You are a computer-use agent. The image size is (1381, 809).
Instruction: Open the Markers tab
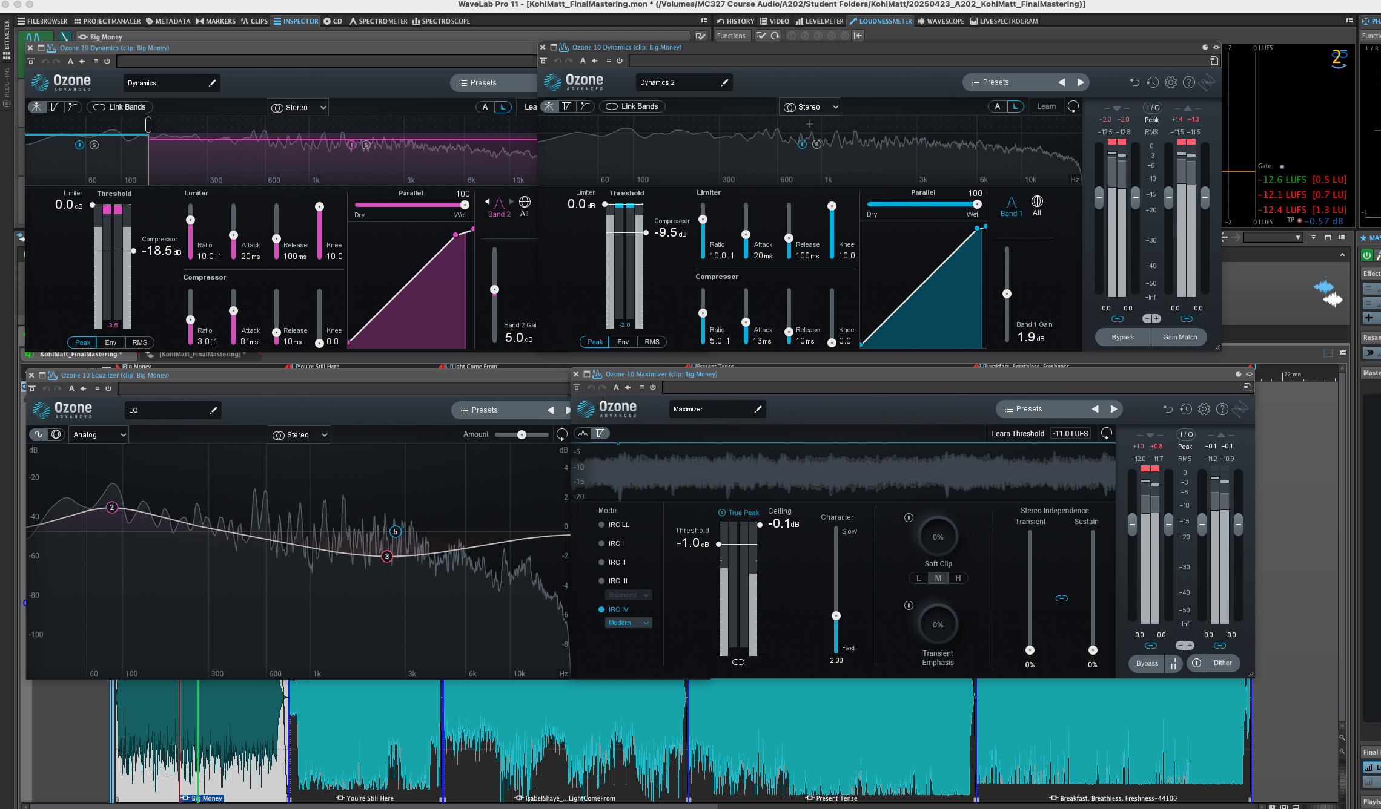215,21
